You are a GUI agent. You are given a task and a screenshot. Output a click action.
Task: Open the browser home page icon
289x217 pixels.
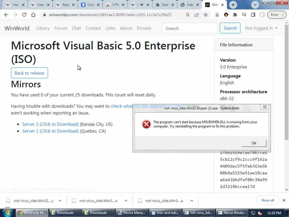(33, 15)
